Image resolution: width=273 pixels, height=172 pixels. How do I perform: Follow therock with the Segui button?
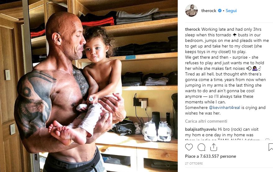point(231,11)
